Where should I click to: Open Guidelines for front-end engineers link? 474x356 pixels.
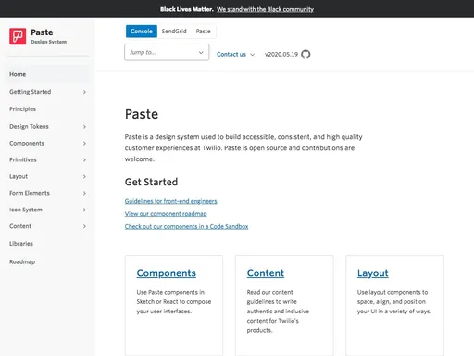(x=170, y=201)
